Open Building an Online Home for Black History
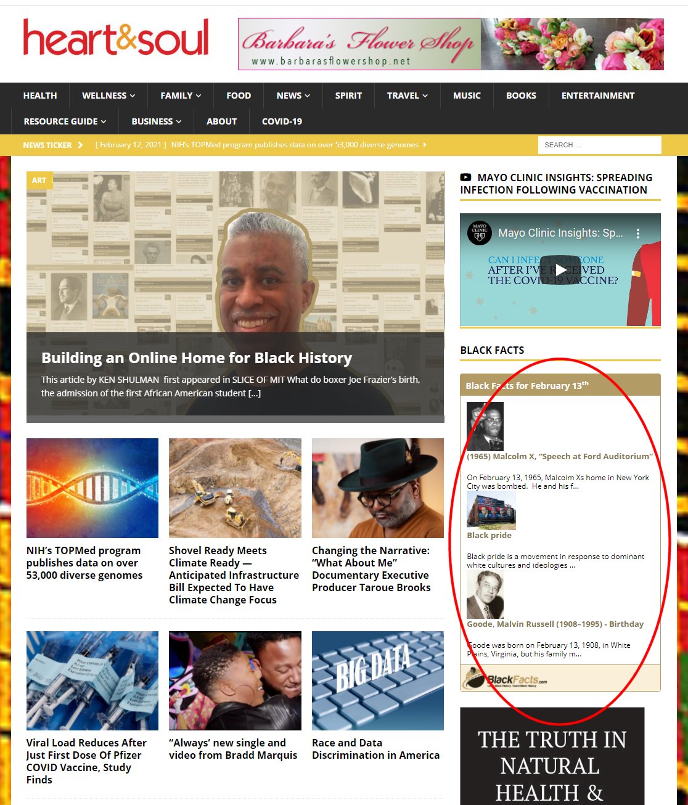The image size is (688, 805). click(197, 358)
